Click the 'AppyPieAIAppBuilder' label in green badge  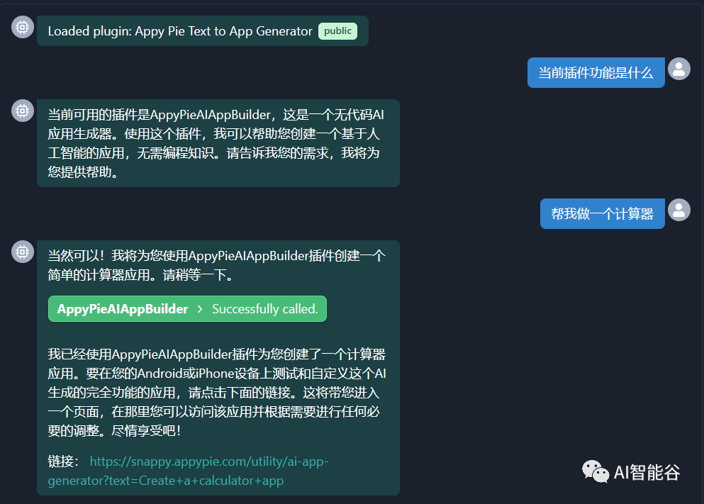pos(123,309)
